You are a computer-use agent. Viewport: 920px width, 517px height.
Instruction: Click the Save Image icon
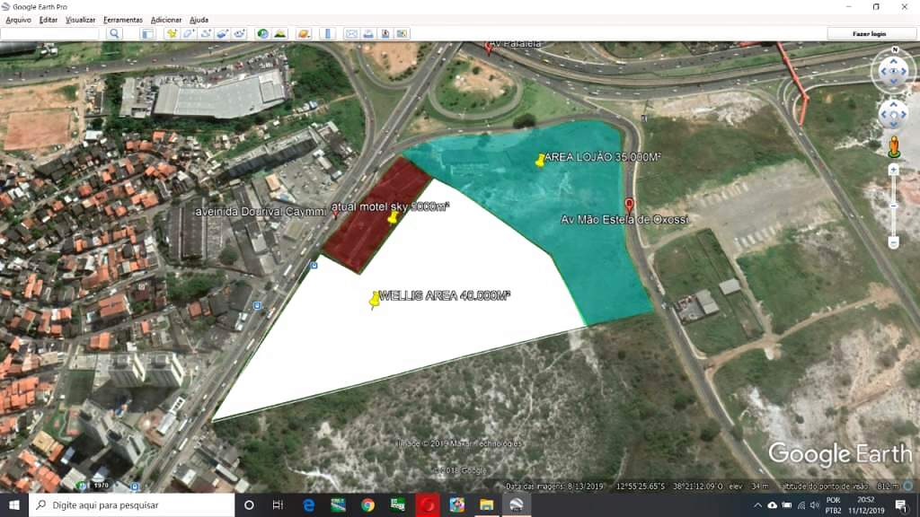[x=385, y=33]
